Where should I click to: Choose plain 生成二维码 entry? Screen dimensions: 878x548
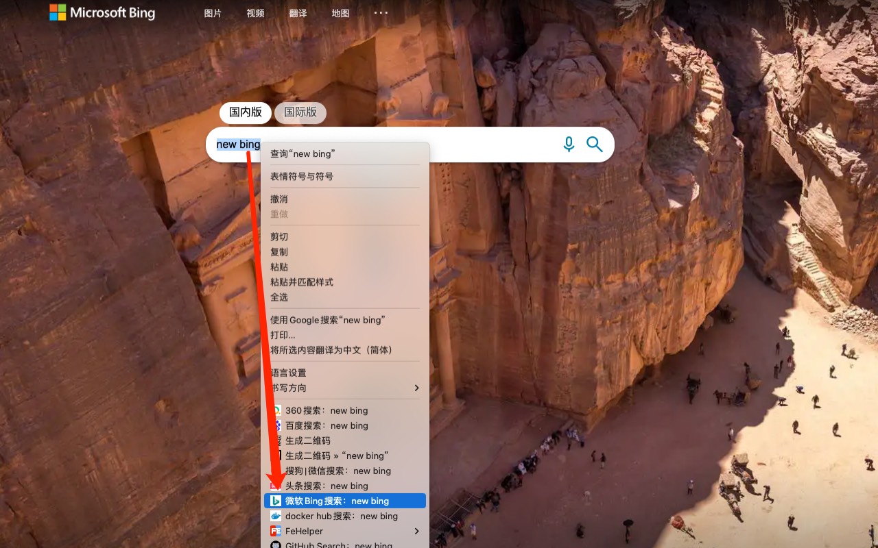point(345,440)
